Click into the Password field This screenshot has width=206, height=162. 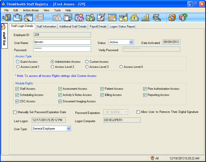click(62, 49)
